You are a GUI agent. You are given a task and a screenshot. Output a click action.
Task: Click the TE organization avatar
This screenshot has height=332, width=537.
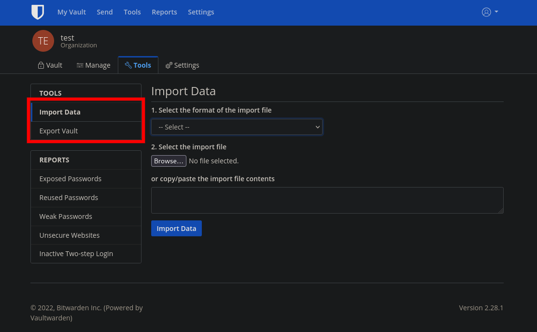[43, 41]
